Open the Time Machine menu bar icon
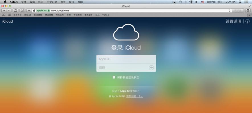The image size is (252, 113). pyautogui.click(x=180, y=2)
